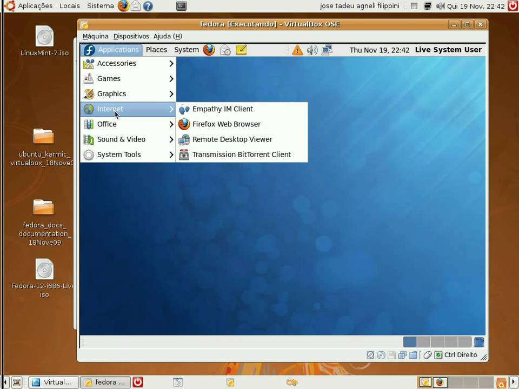Open the Ubuntu Locais menu
This screenshot has height=389, width=519.
pyautogui.click(x=70, y=5)
